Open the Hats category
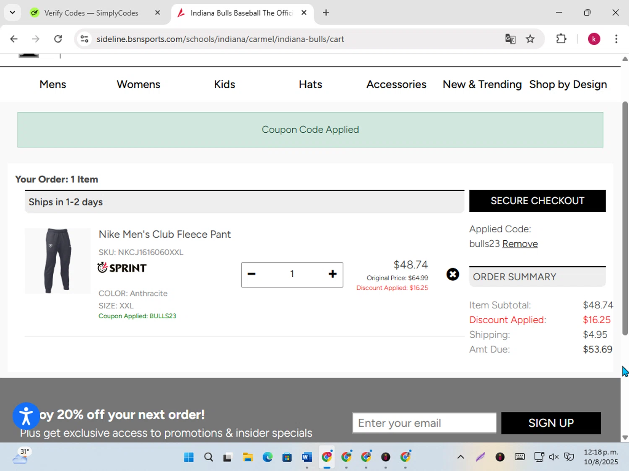The image size is (629, 471). (x=310, y=84)
